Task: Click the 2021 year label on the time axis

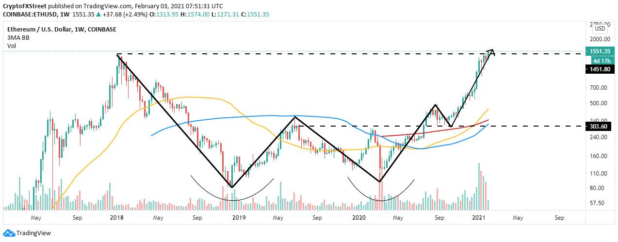Action: 479,218
